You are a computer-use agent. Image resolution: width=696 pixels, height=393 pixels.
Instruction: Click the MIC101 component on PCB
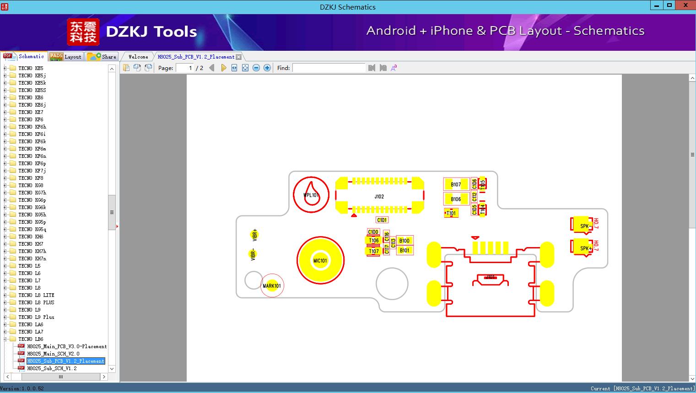click(320, 260)
